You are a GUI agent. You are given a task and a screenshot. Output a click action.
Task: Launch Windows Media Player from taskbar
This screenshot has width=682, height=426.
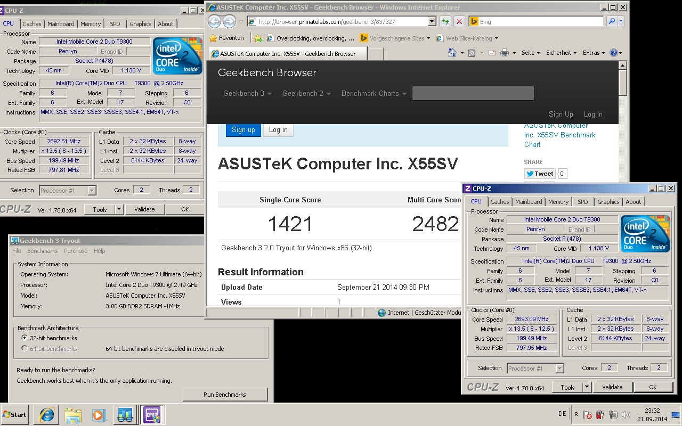point(99,415)
